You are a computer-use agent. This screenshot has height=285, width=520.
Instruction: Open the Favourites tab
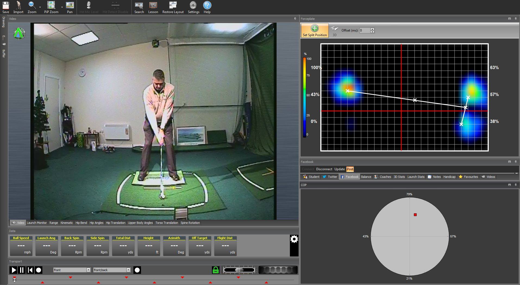(x=468, y=177)
